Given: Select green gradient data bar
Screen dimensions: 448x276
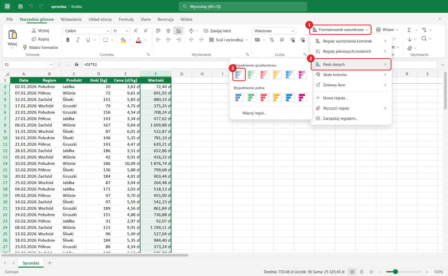Looking at the screenshot, I should click(x=252, y=75).
